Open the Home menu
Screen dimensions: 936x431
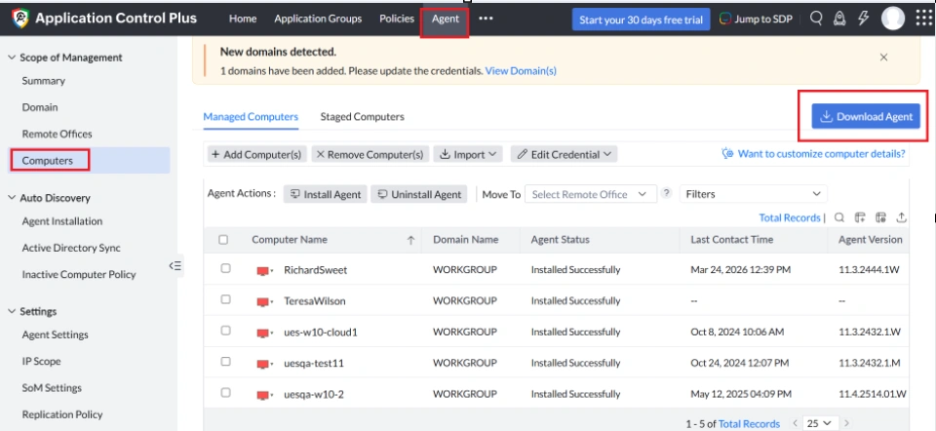click(243, 19)
